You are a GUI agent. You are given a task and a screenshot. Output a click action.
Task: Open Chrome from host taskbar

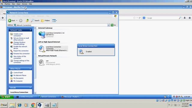click(x=33, y=105)
